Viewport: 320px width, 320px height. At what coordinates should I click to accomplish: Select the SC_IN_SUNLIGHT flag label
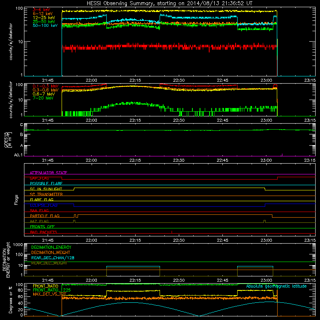pos(46,189)
